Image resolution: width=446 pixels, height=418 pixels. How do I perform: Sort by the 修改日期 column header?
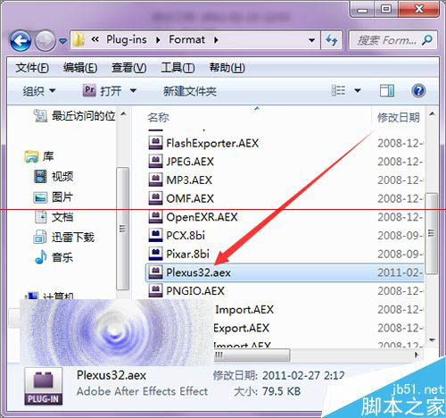click(x=399, y=118)
